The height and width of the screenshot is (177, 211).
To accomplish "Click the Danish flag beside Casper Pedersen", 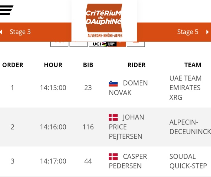I will point(113,157).
